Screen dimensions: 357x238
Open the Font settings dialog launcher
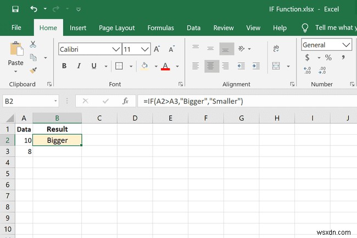click(181, 84)
